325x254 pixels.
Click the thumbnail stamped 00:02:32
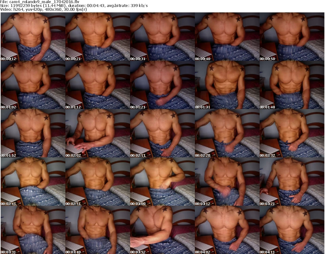[292, 133]
